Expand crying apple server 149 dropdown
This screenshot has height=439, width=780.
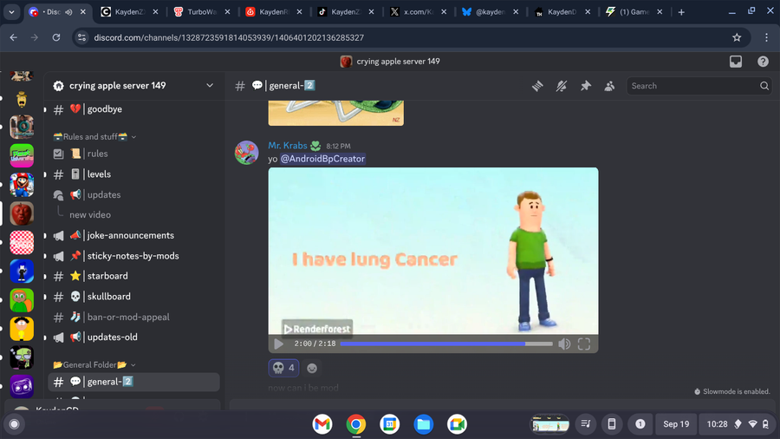210,86
